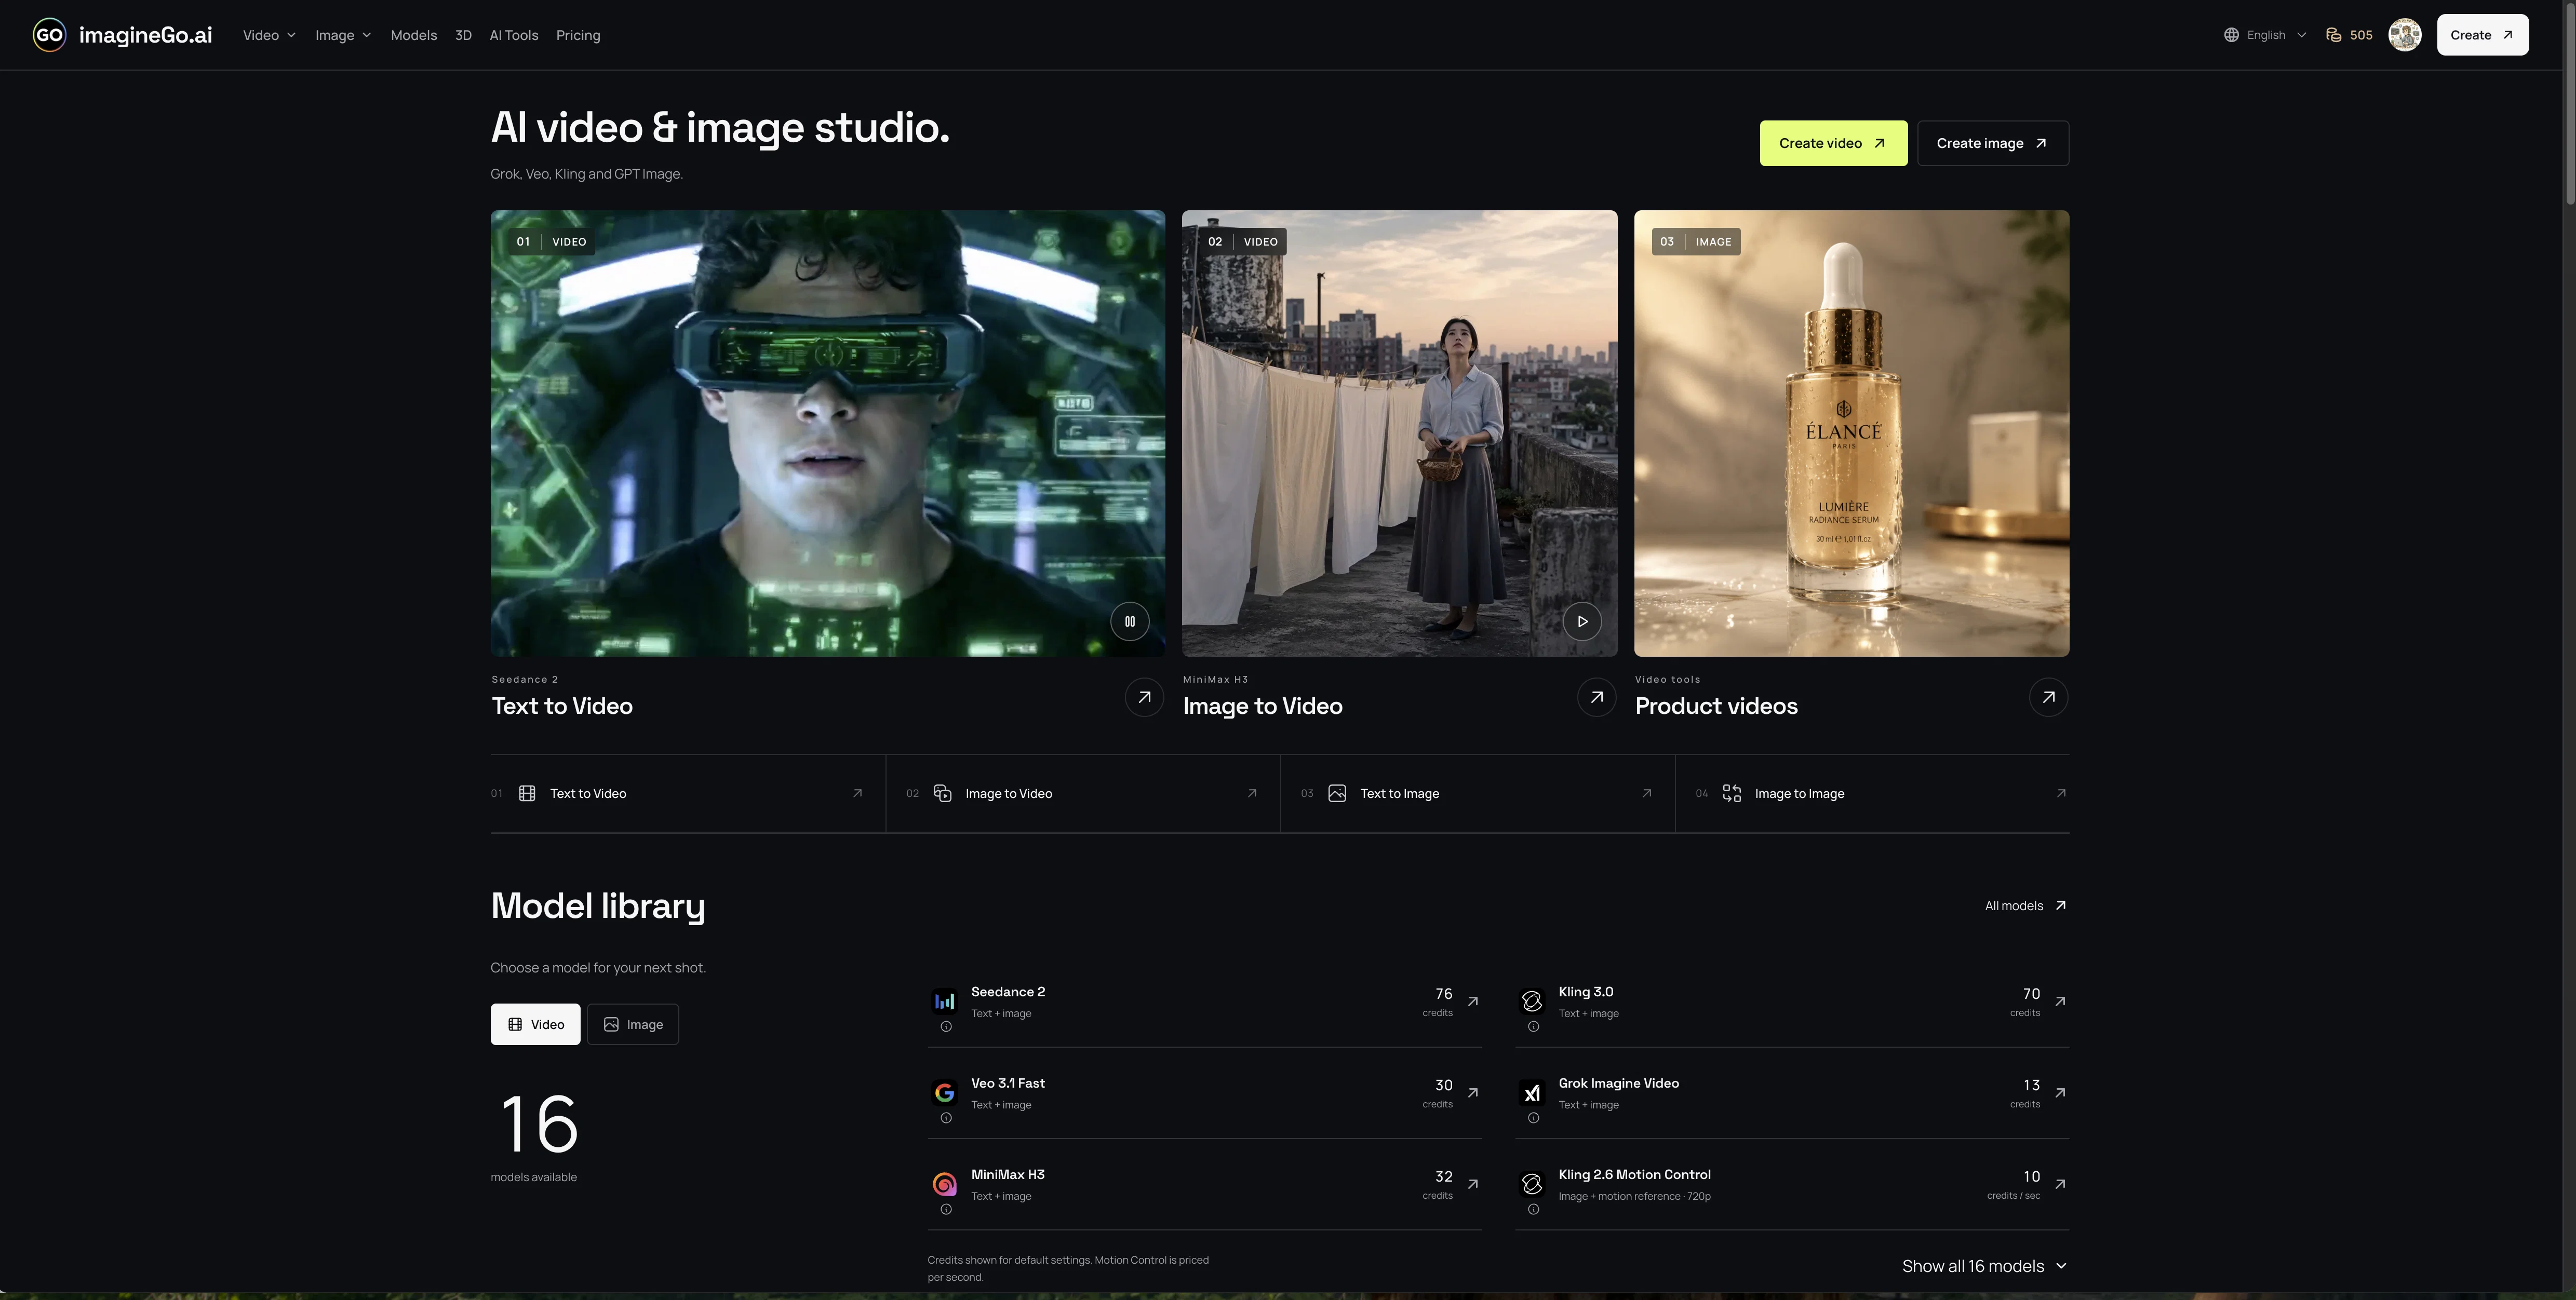Viewport: 2576px width, 1300px height.
Task: Open Image to Video arrow under MiniMax H3
Action: [1596, 697]
